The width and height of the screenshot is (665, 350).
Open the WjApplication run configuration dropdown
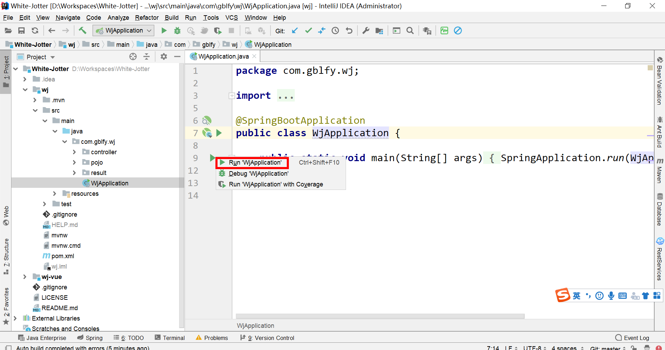tap(124, 30)
